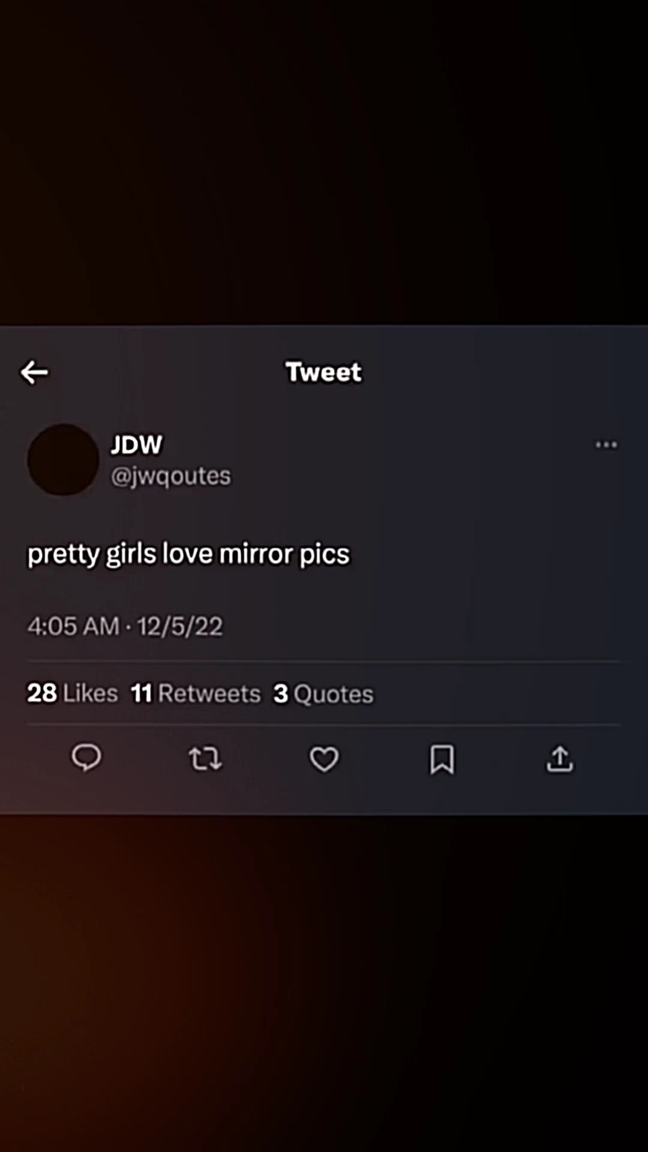View the list of 28 Likes
648x1152 pixels.
point(72,693)
